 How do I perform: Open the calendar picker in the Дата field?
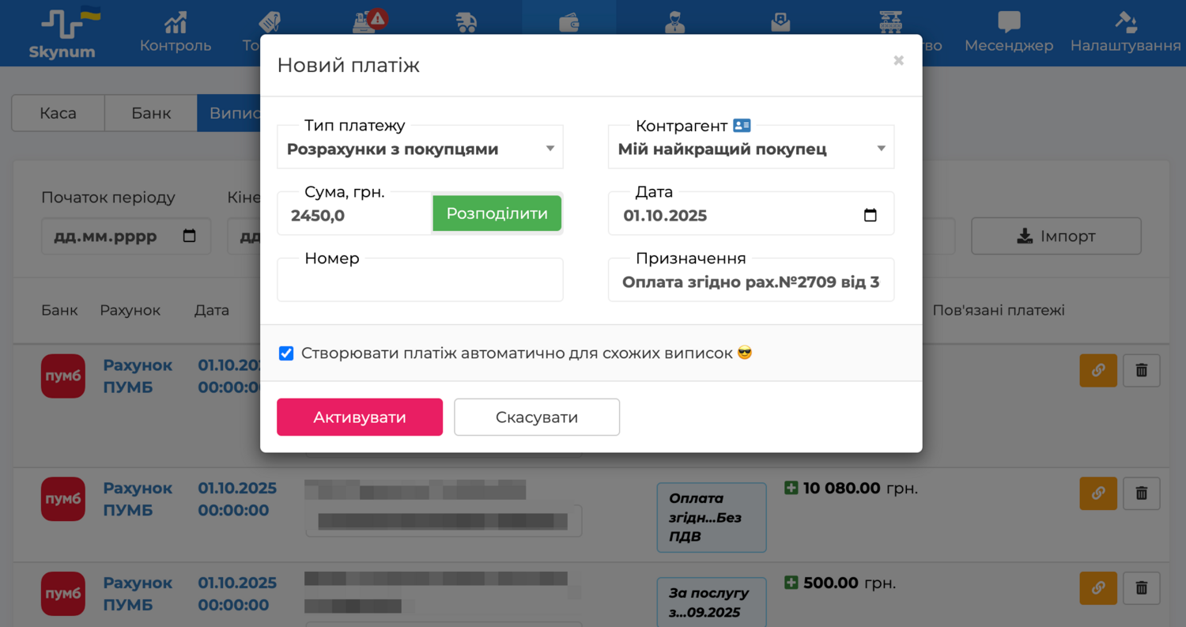(x=870, y=215)
